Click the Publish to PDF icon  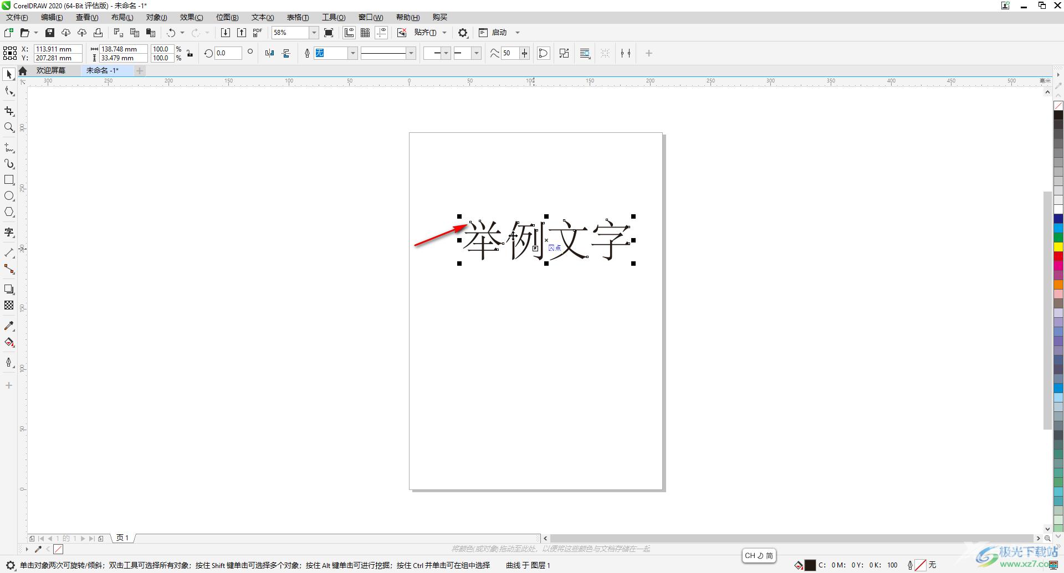258,33
